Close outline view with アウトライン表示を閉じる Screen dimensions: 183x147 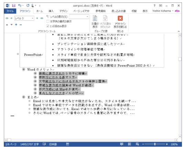120,22
